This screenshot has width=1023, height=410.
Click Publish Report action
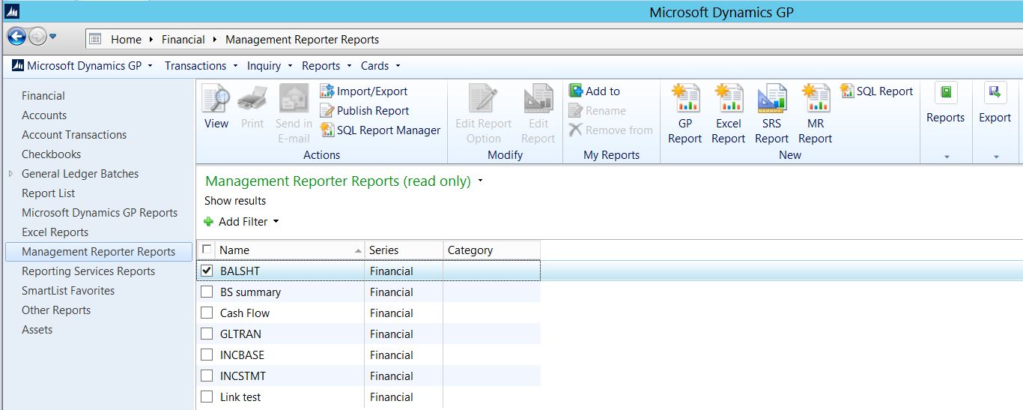point(365,110)
